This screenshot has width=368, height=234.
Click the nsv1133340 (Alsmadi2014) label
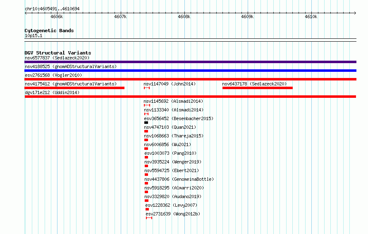(x=174, y=110)
